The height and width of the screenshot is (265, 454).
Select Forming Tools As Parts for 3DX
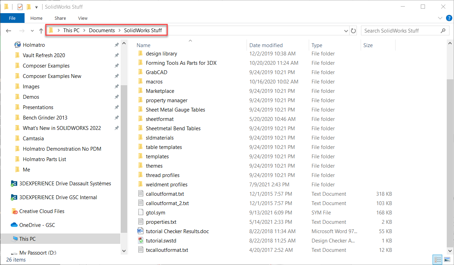tap(181, 63)
